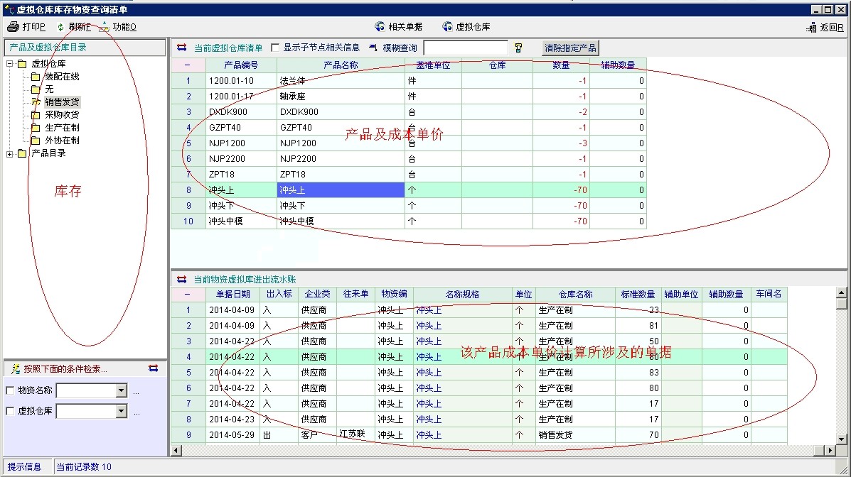This screenshot has height=477, width=851.
Task: Collapse the 虚拟仓库 tree node
Action: [x=9, y=64]
